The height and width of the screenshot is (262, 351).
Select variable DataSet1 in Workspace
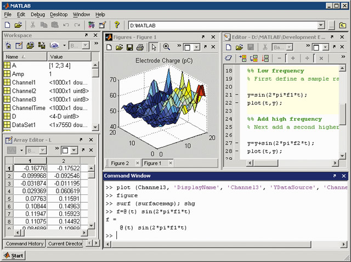[x=48, y=125]
